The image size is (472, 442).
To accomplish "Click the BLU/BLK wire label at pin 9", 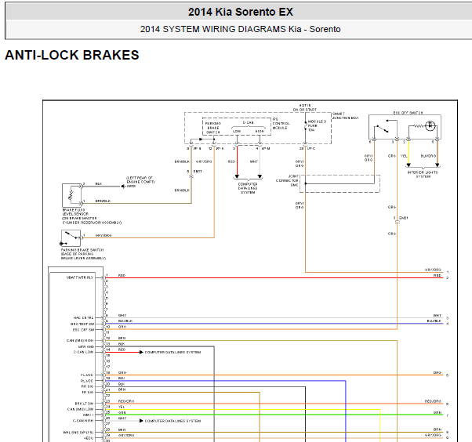I will coord(125,321).
